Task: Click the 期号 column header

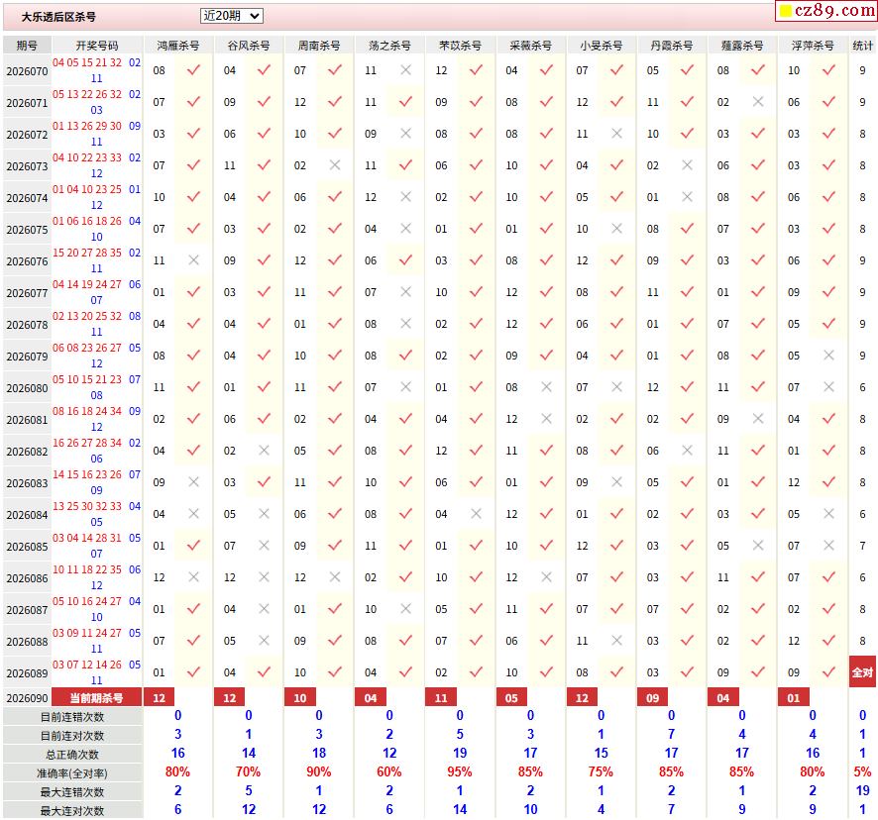Action: tap(27, 46)
